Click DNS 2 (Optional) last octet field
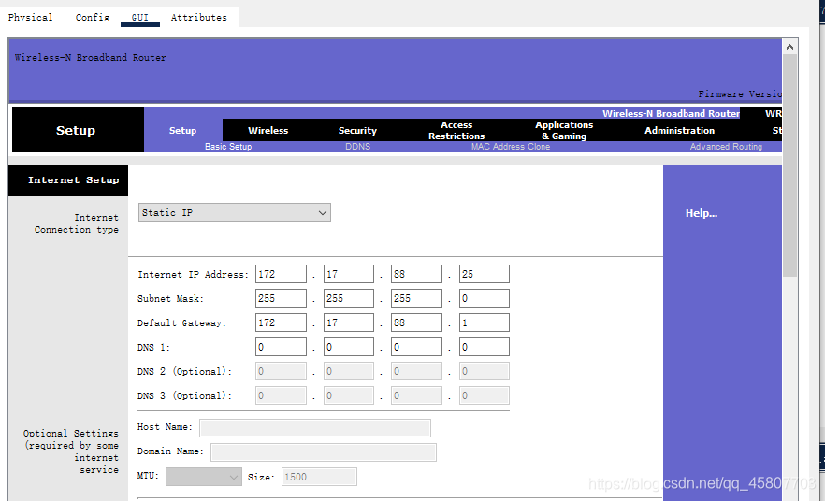825x501 pixels. pyautogui.click(x=485, y=371)
